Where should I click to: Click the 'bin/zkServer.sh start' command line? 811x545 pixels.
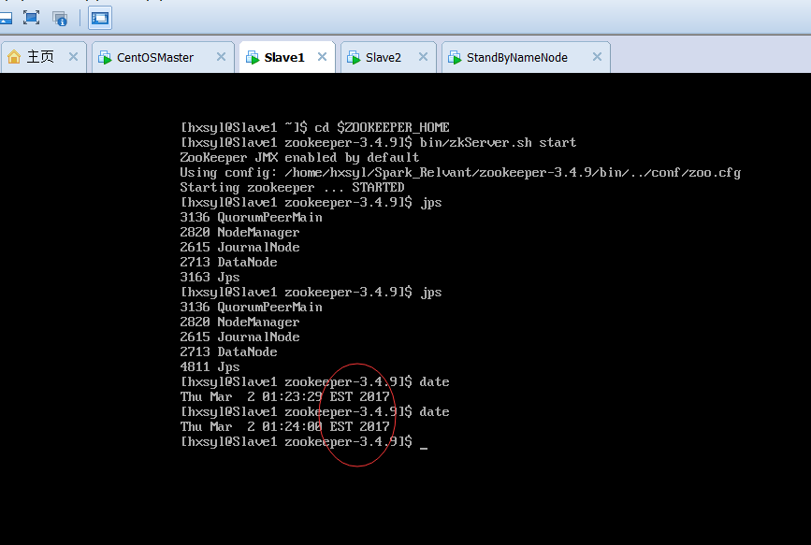(378, 142)
